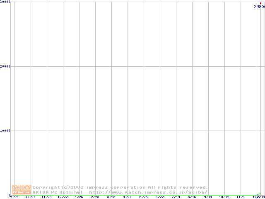Select the 8/16 date label

(192, 197)
